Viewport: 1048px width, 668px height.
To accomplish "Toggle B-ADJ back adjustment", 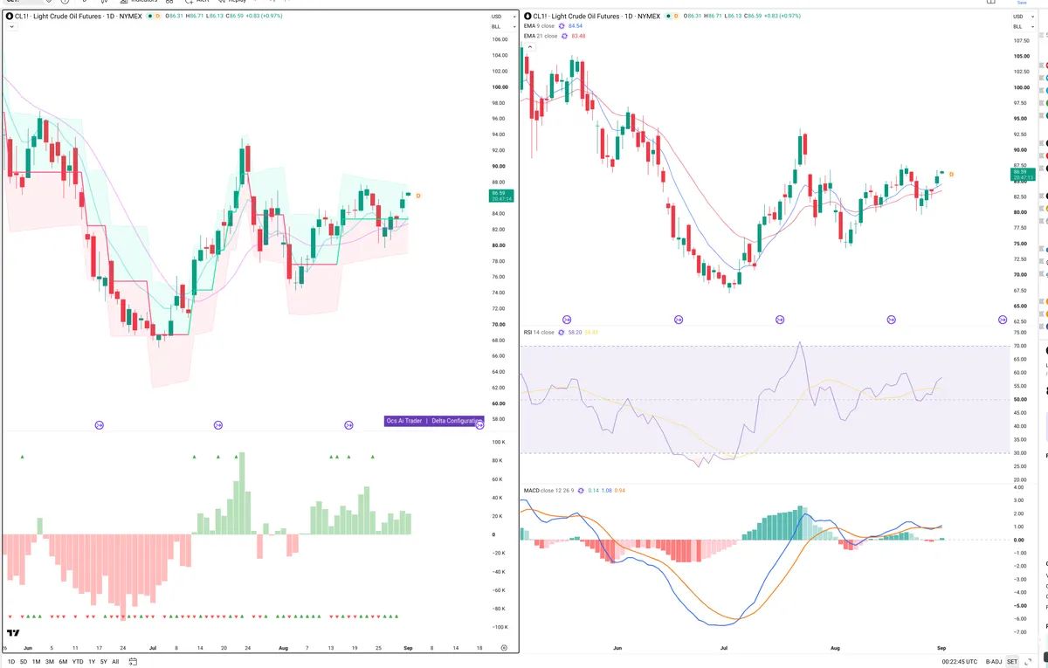I will tap(994, 662).
